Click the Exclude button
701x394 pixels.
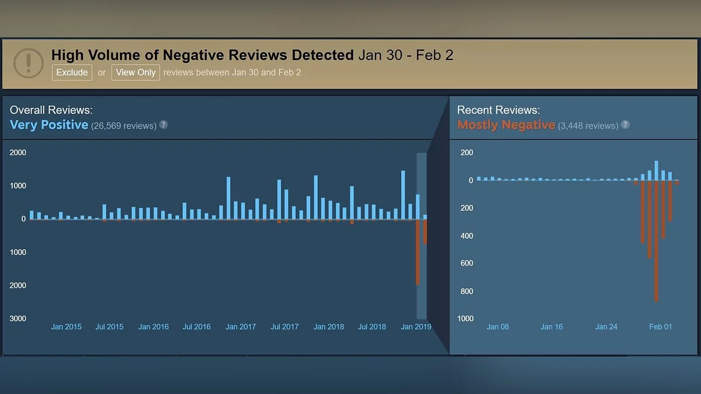click(x=72, y=72)
